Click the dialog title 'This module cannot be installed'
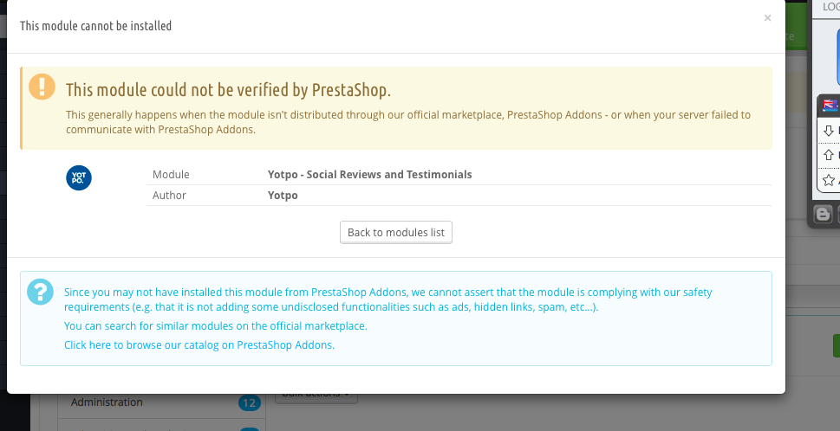This screenshot has width=840, height=431. click(x=96, y=26)
